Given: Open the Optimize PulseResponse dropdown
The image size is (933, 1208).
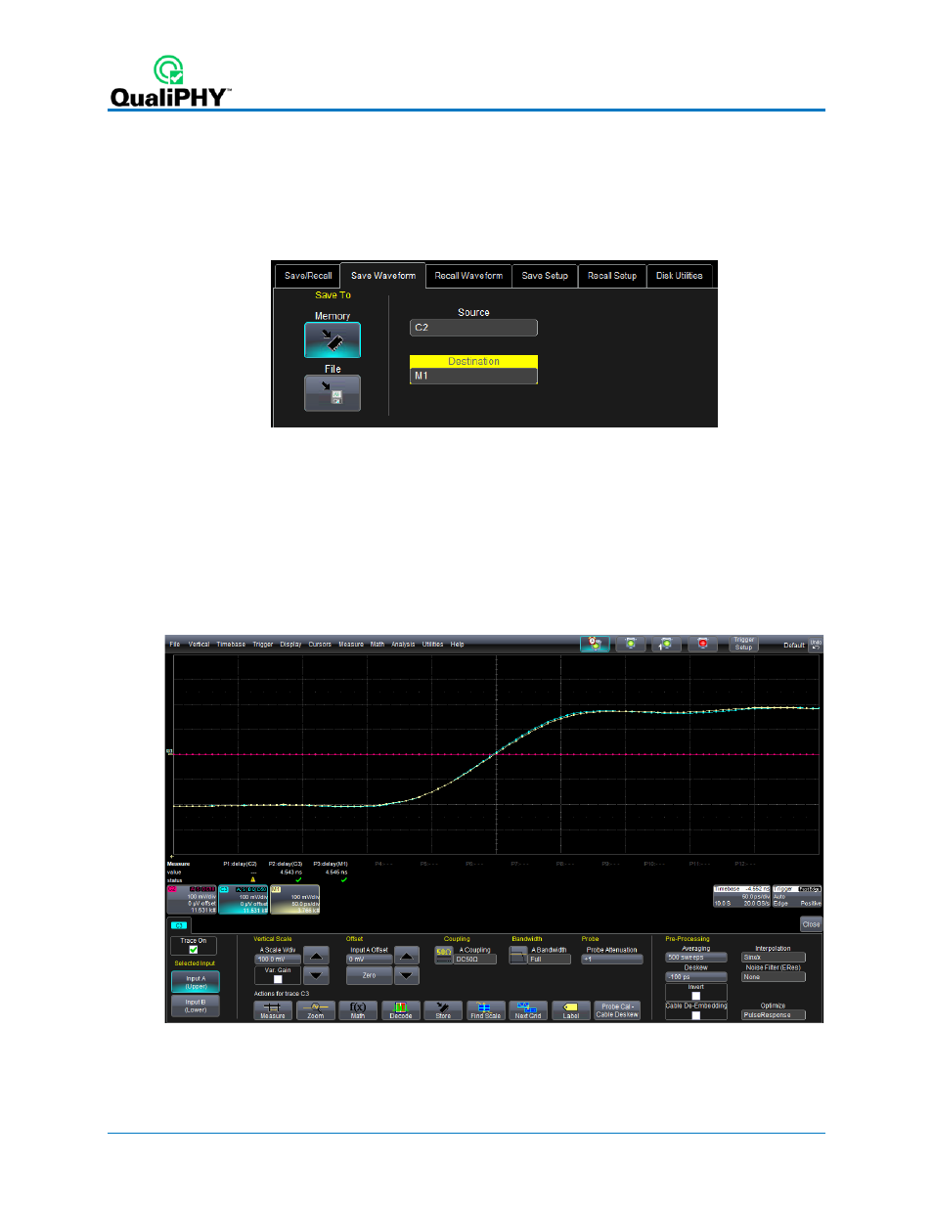Looking at the screenshot, I should [774, 1015].
